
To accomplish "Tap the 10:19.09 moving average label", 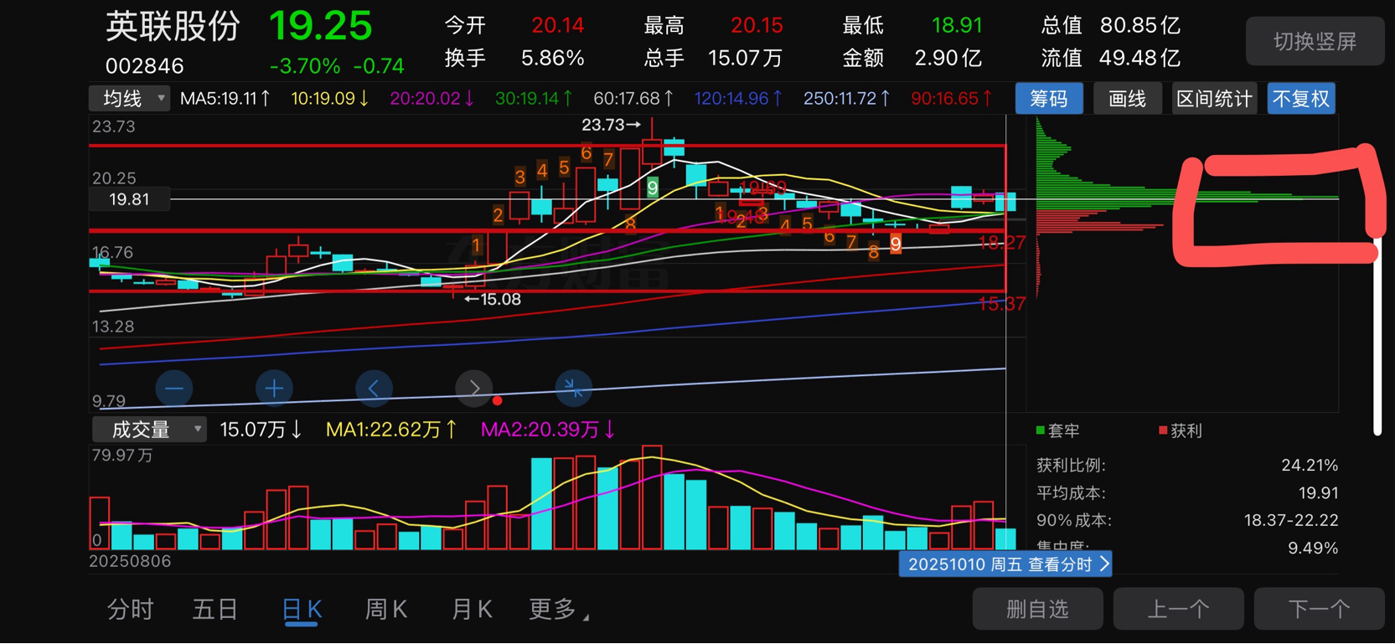I will tap(330, 99).
